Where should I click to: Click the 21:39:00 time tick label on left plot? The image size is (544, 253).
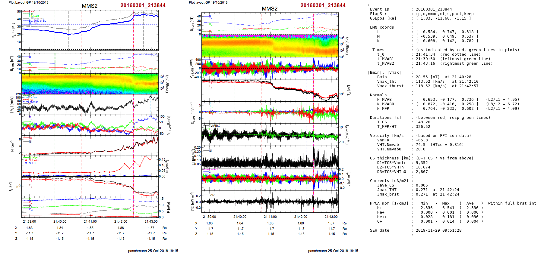30,222
